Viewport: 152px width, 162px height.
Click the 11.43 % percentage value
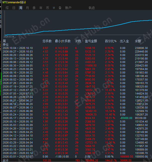(x=110, y=90)
